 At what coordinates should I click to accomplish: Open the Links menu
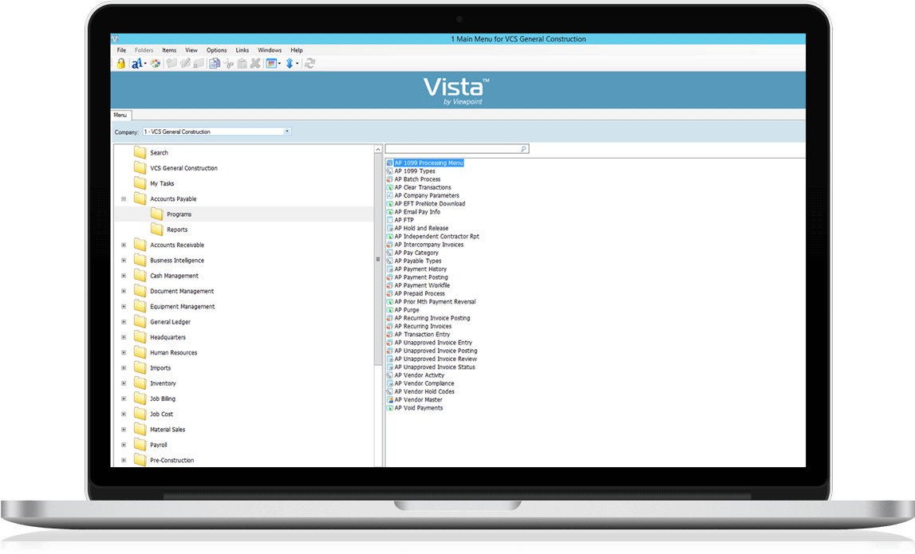(x=243, y=50)
